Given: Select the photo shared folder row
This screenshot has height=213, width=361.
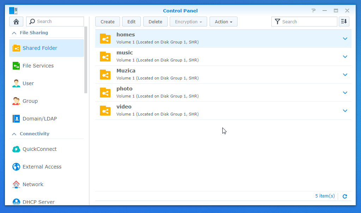Looking at the screenshot, I should pos(212,93).
